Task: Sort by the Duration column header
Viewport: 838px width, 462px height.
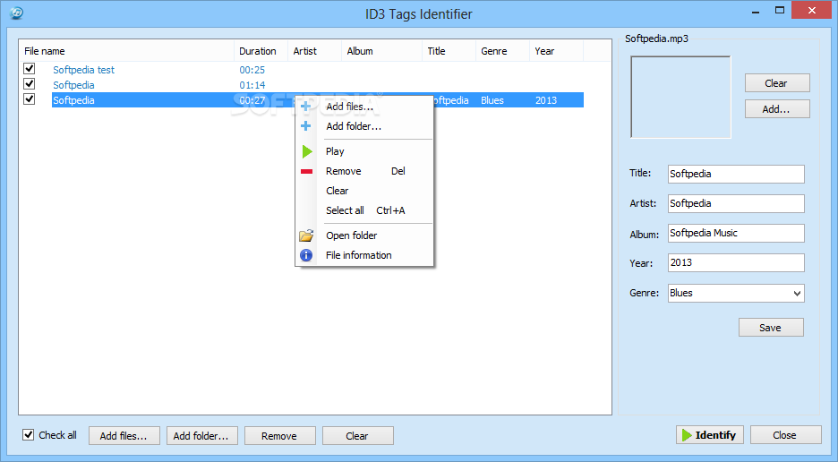Action: point(261,51)
